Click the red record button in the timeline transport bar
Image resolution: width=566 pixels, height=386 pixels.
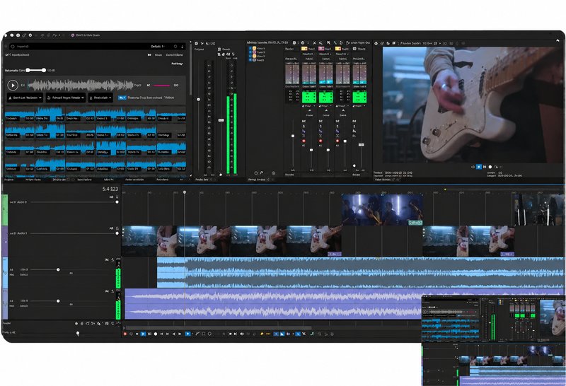pos(125,334)
